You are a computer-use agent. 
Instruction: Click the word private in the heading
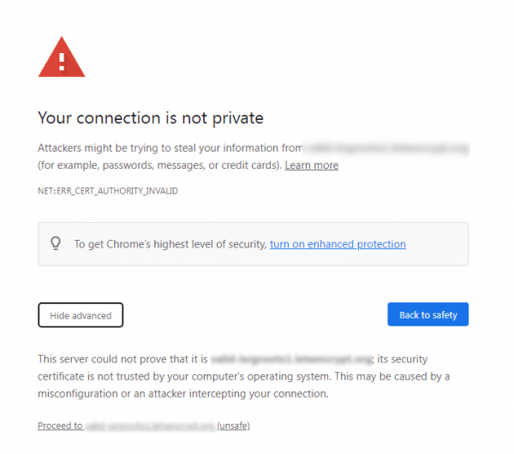tap(237, 118)
